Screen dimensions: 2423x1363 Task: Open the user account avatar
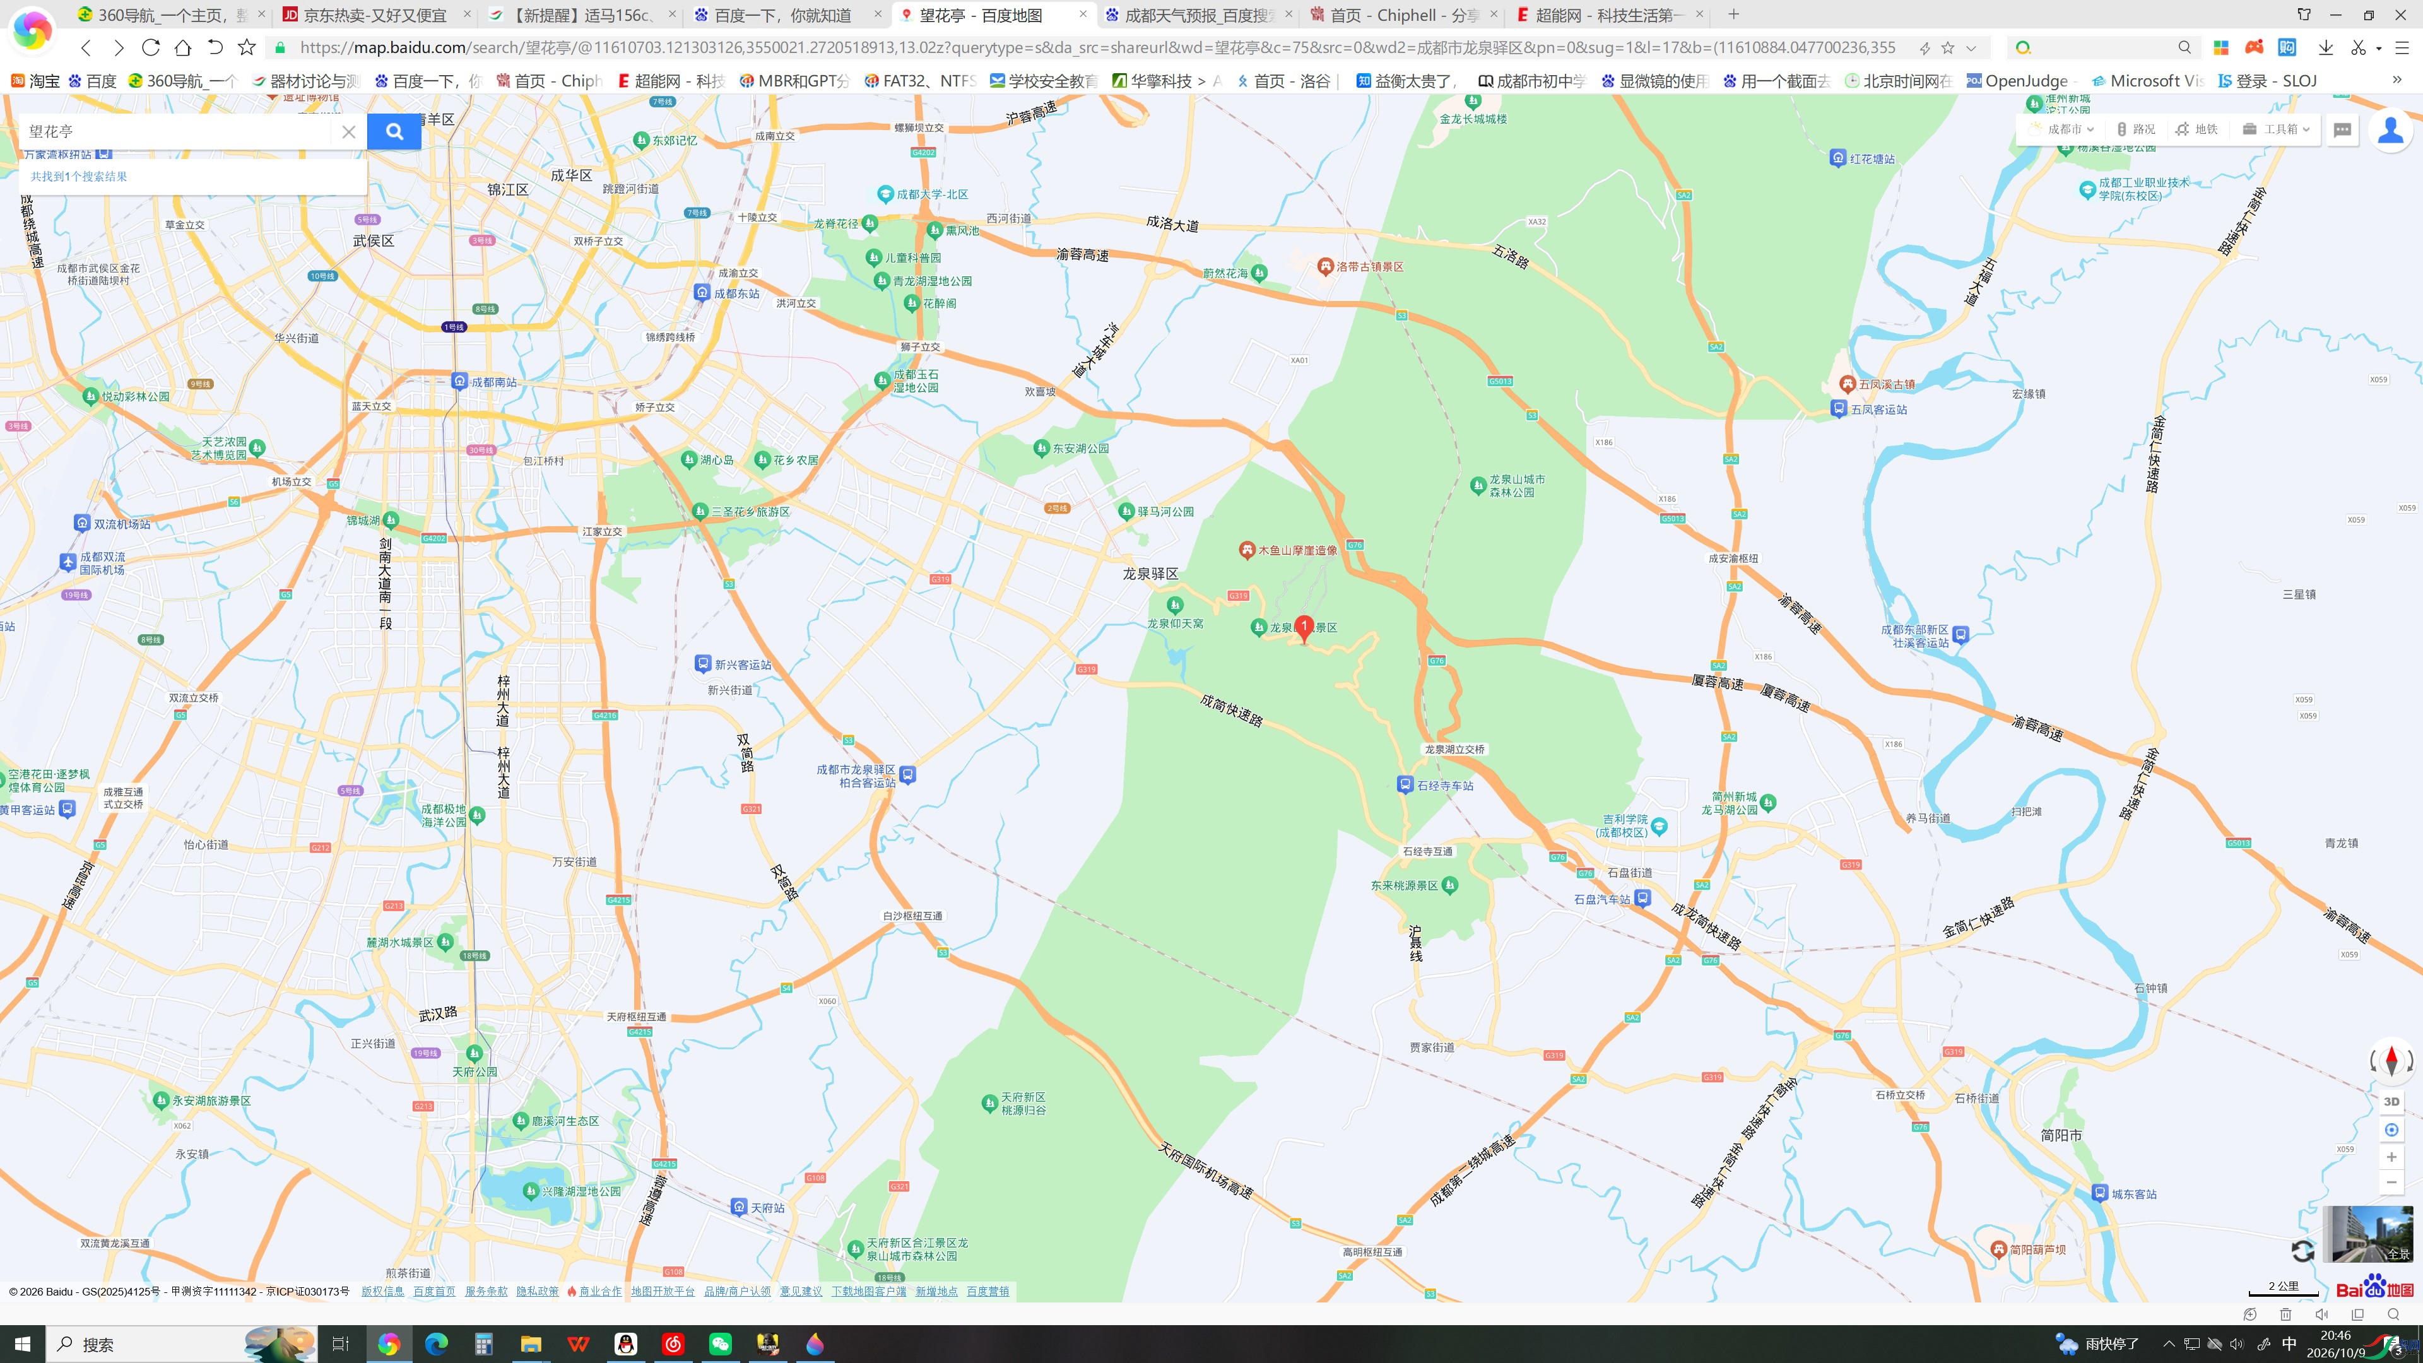click(x=2390, y=130)
